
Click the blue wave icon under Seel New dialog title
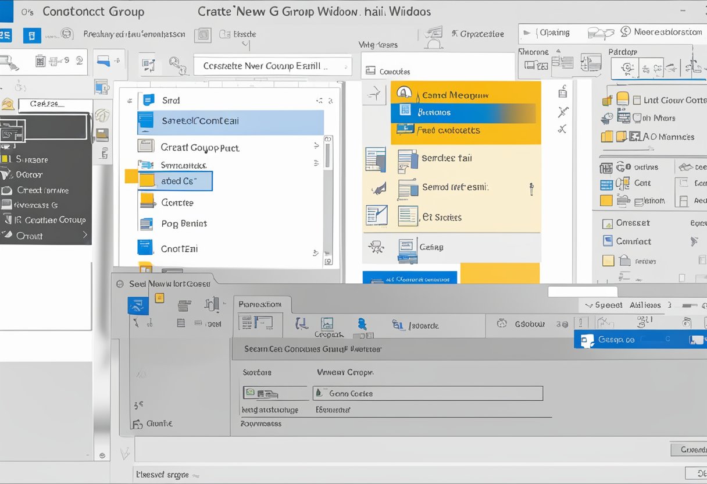138,305
